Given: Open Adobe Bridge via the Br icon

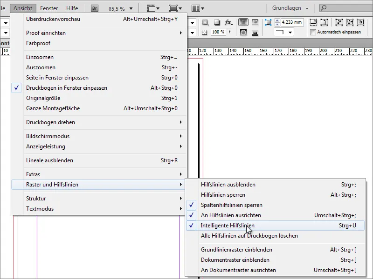Looking at the screenshot, I should point(95,8).
